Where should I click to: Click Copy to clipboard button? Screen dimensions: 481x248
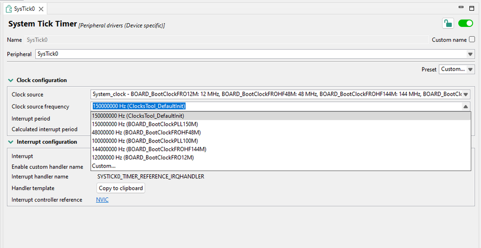coord(120,188)
